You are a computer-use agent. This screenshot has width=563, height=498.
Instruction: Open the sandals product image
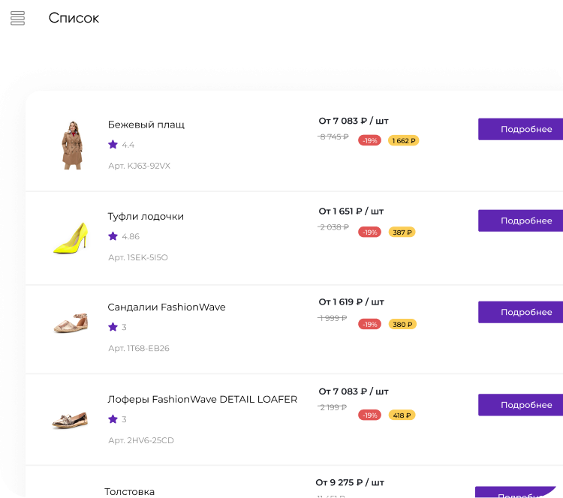point(71,324)
